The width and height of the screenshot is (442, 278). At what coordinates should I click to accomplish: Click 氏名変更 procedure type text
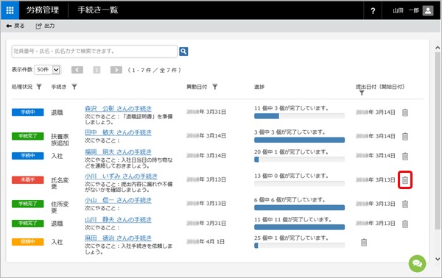(x=60, y=183)
